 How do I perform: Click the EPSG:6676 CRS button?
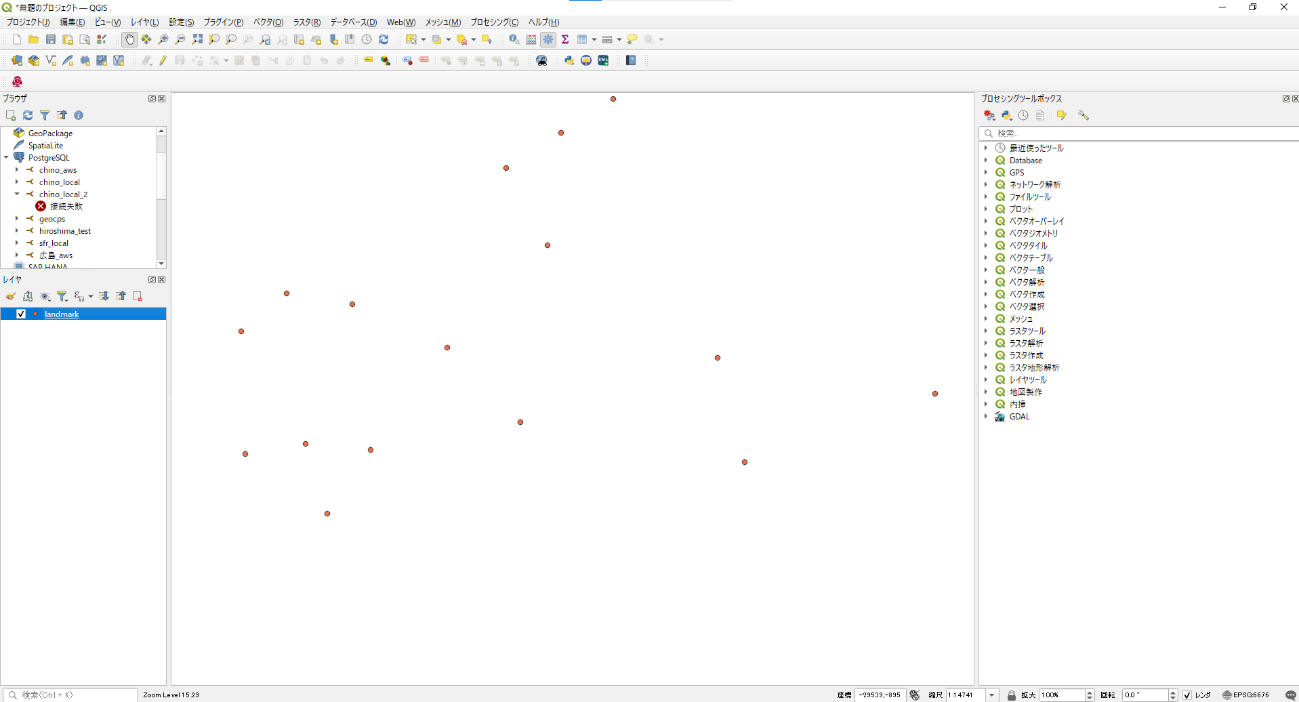(1245, 695)
